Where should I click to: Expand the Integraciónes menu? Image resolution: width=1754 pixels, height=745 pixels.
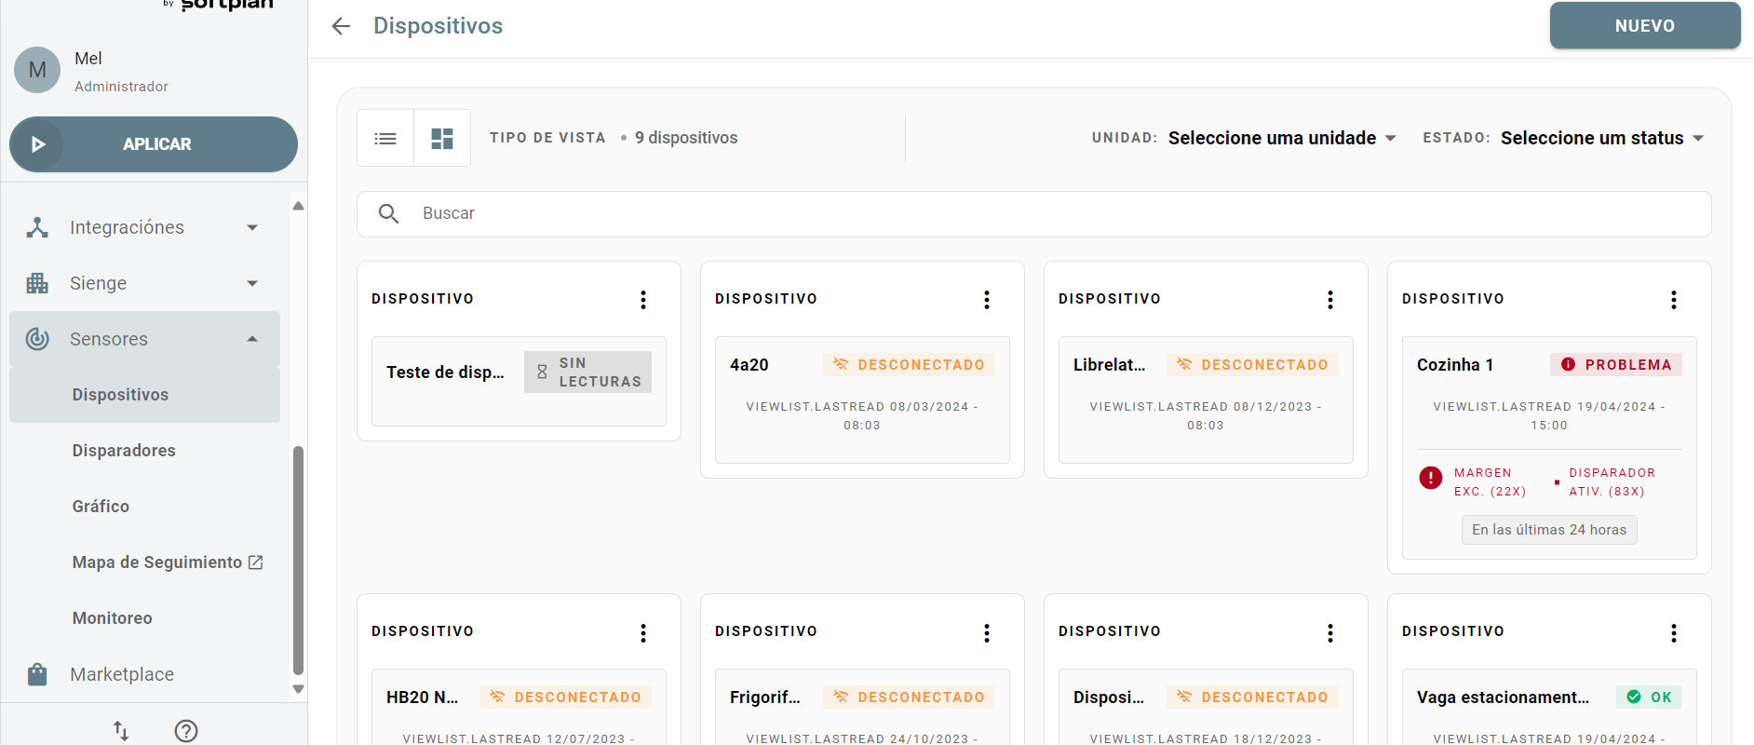(x=144, y=227)
